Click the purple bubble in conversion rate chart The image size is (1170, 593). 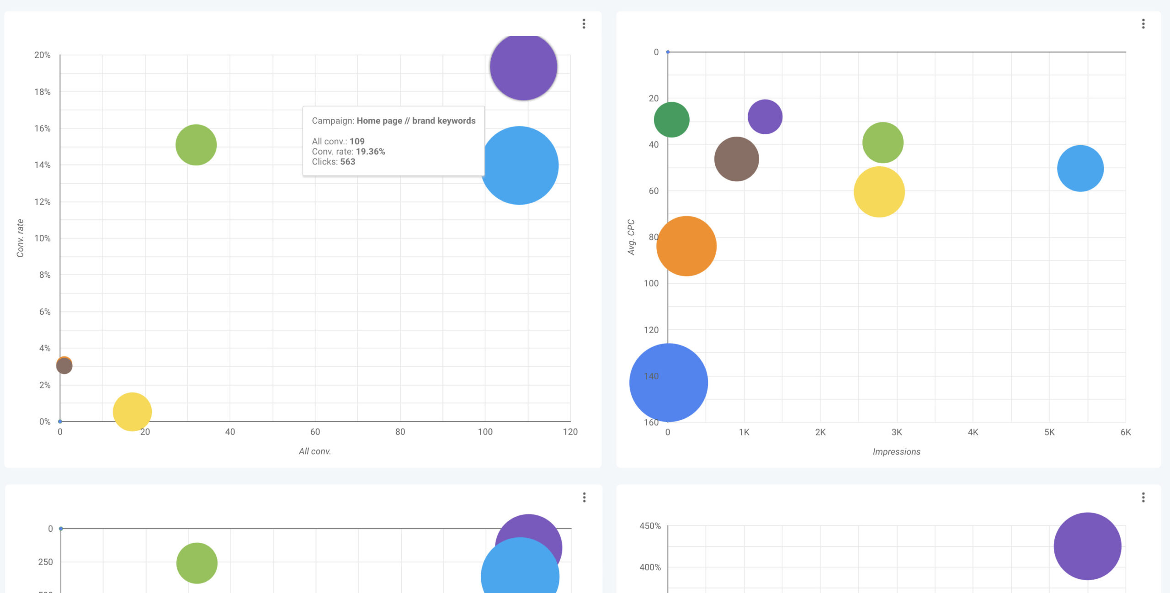tap(523, 67)
